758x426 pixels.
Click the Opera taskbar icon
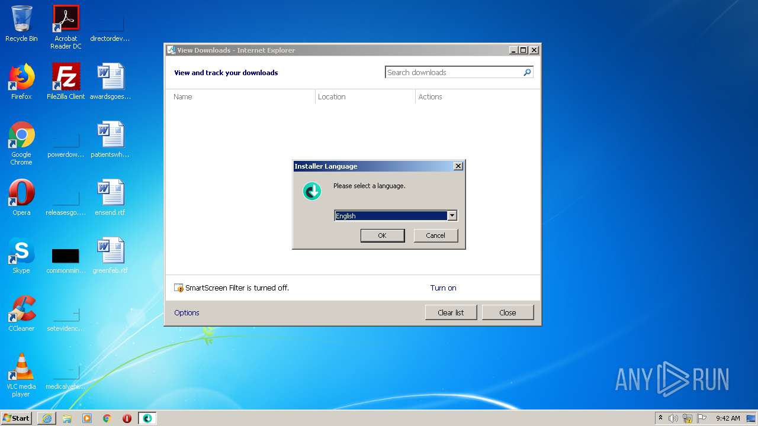point(127,418)
